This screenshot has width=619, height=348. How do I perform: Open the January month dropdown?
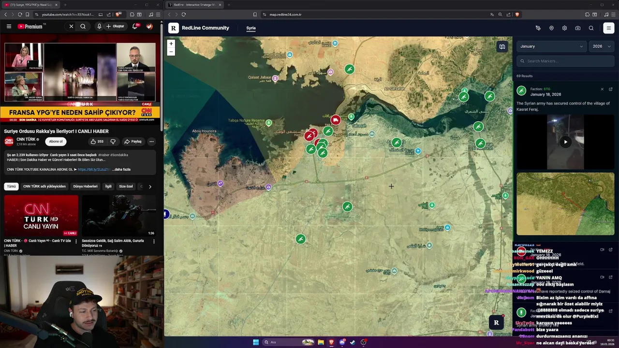click(552, 46)
